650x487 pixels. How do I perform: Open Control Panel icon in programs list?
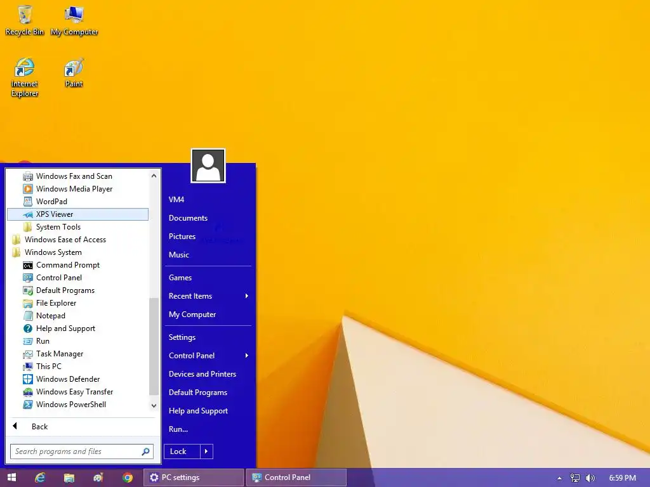pyautogui.click(x=28, y=278)
